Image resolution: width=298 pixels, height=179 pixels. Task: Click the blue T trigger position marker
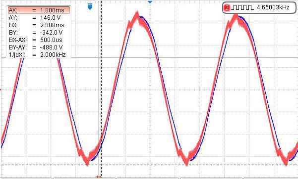coord(90,6)
